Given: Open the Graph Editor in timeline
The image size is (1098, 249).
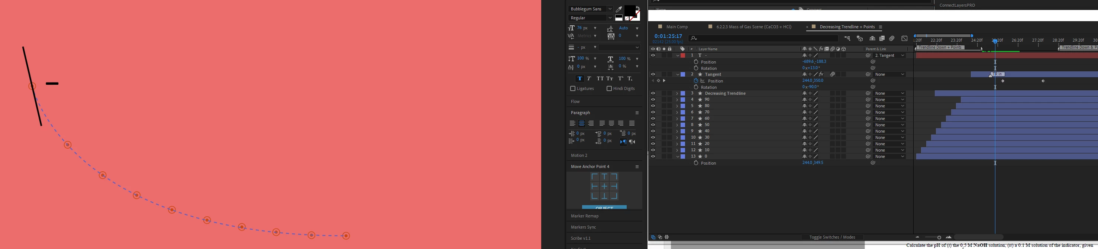Looking at the screenshot, I should click(904, 38).
